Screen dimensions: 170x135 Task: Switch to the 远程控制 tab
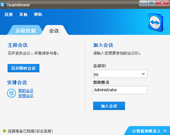[26, 31]
